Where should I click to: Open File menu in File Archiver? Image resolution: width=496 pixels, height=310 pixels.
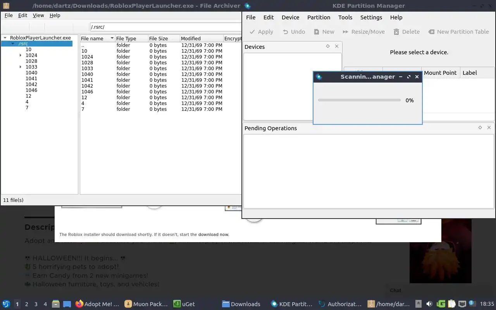[9, 15]
